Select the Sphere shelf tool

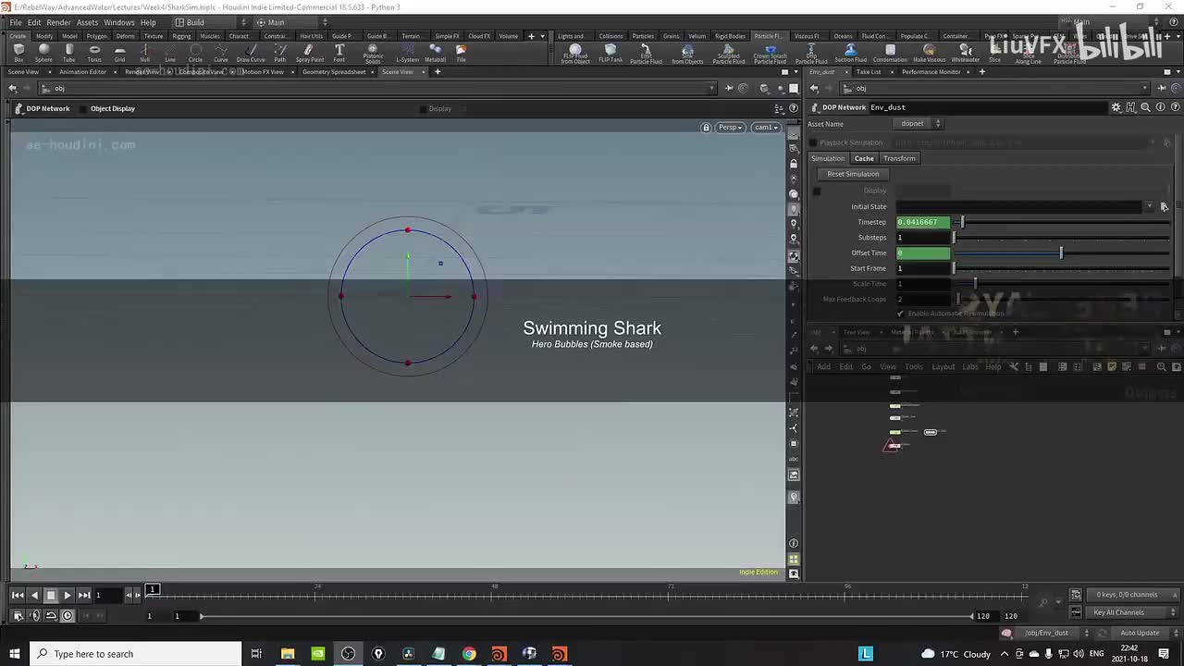point(43,53)
